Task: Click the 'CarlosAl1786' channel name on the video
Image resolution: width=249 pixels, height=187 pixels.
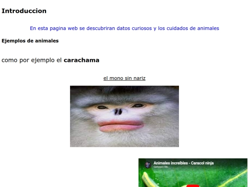Action: [160, 167]
